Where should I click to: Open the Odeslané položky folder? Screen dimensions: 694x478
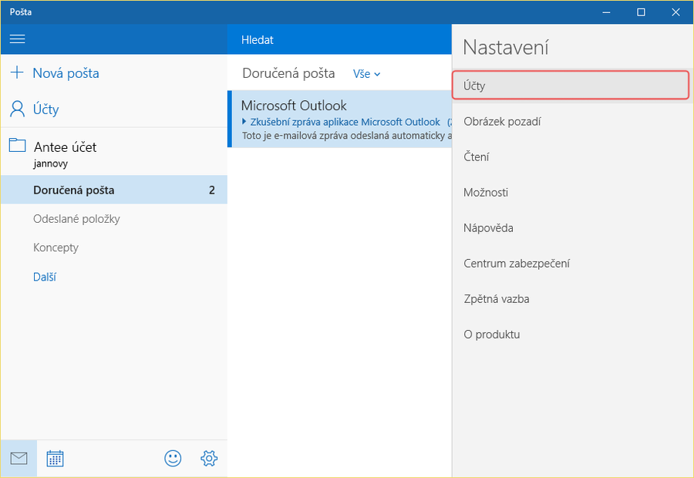76,219
